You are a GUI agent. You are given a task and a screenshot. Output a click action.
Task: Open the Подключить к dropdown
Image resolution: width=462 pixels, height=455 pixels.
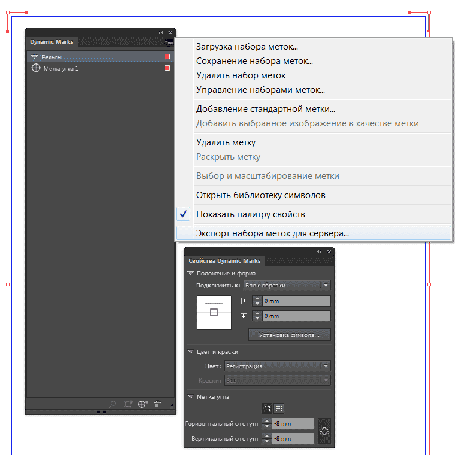(x=287, y=285)
